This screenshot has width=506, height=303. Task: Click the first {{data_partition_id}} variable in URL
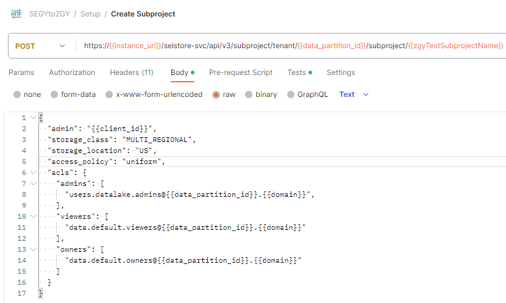pyautogui.click(x=332, y=46)
